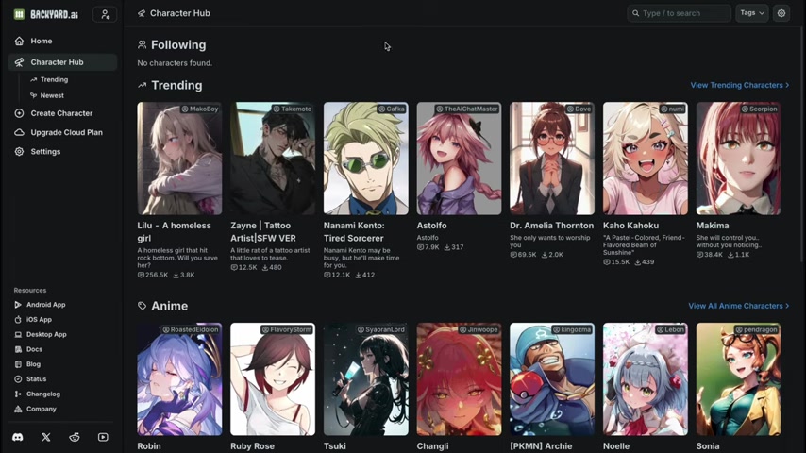Open the Sonia character image
The image size is (806, 453).
[x=738, y=379]
